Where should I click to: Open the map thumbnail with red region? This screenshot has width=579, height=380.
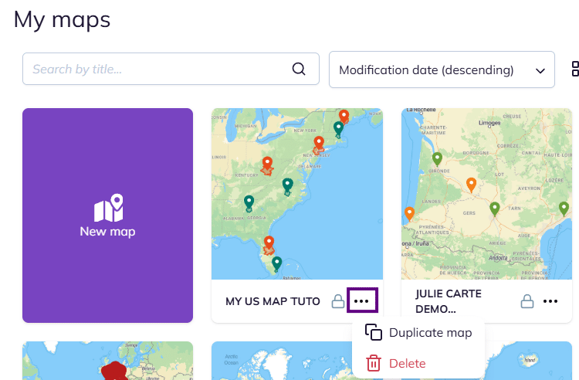click(x=107, y=361)
